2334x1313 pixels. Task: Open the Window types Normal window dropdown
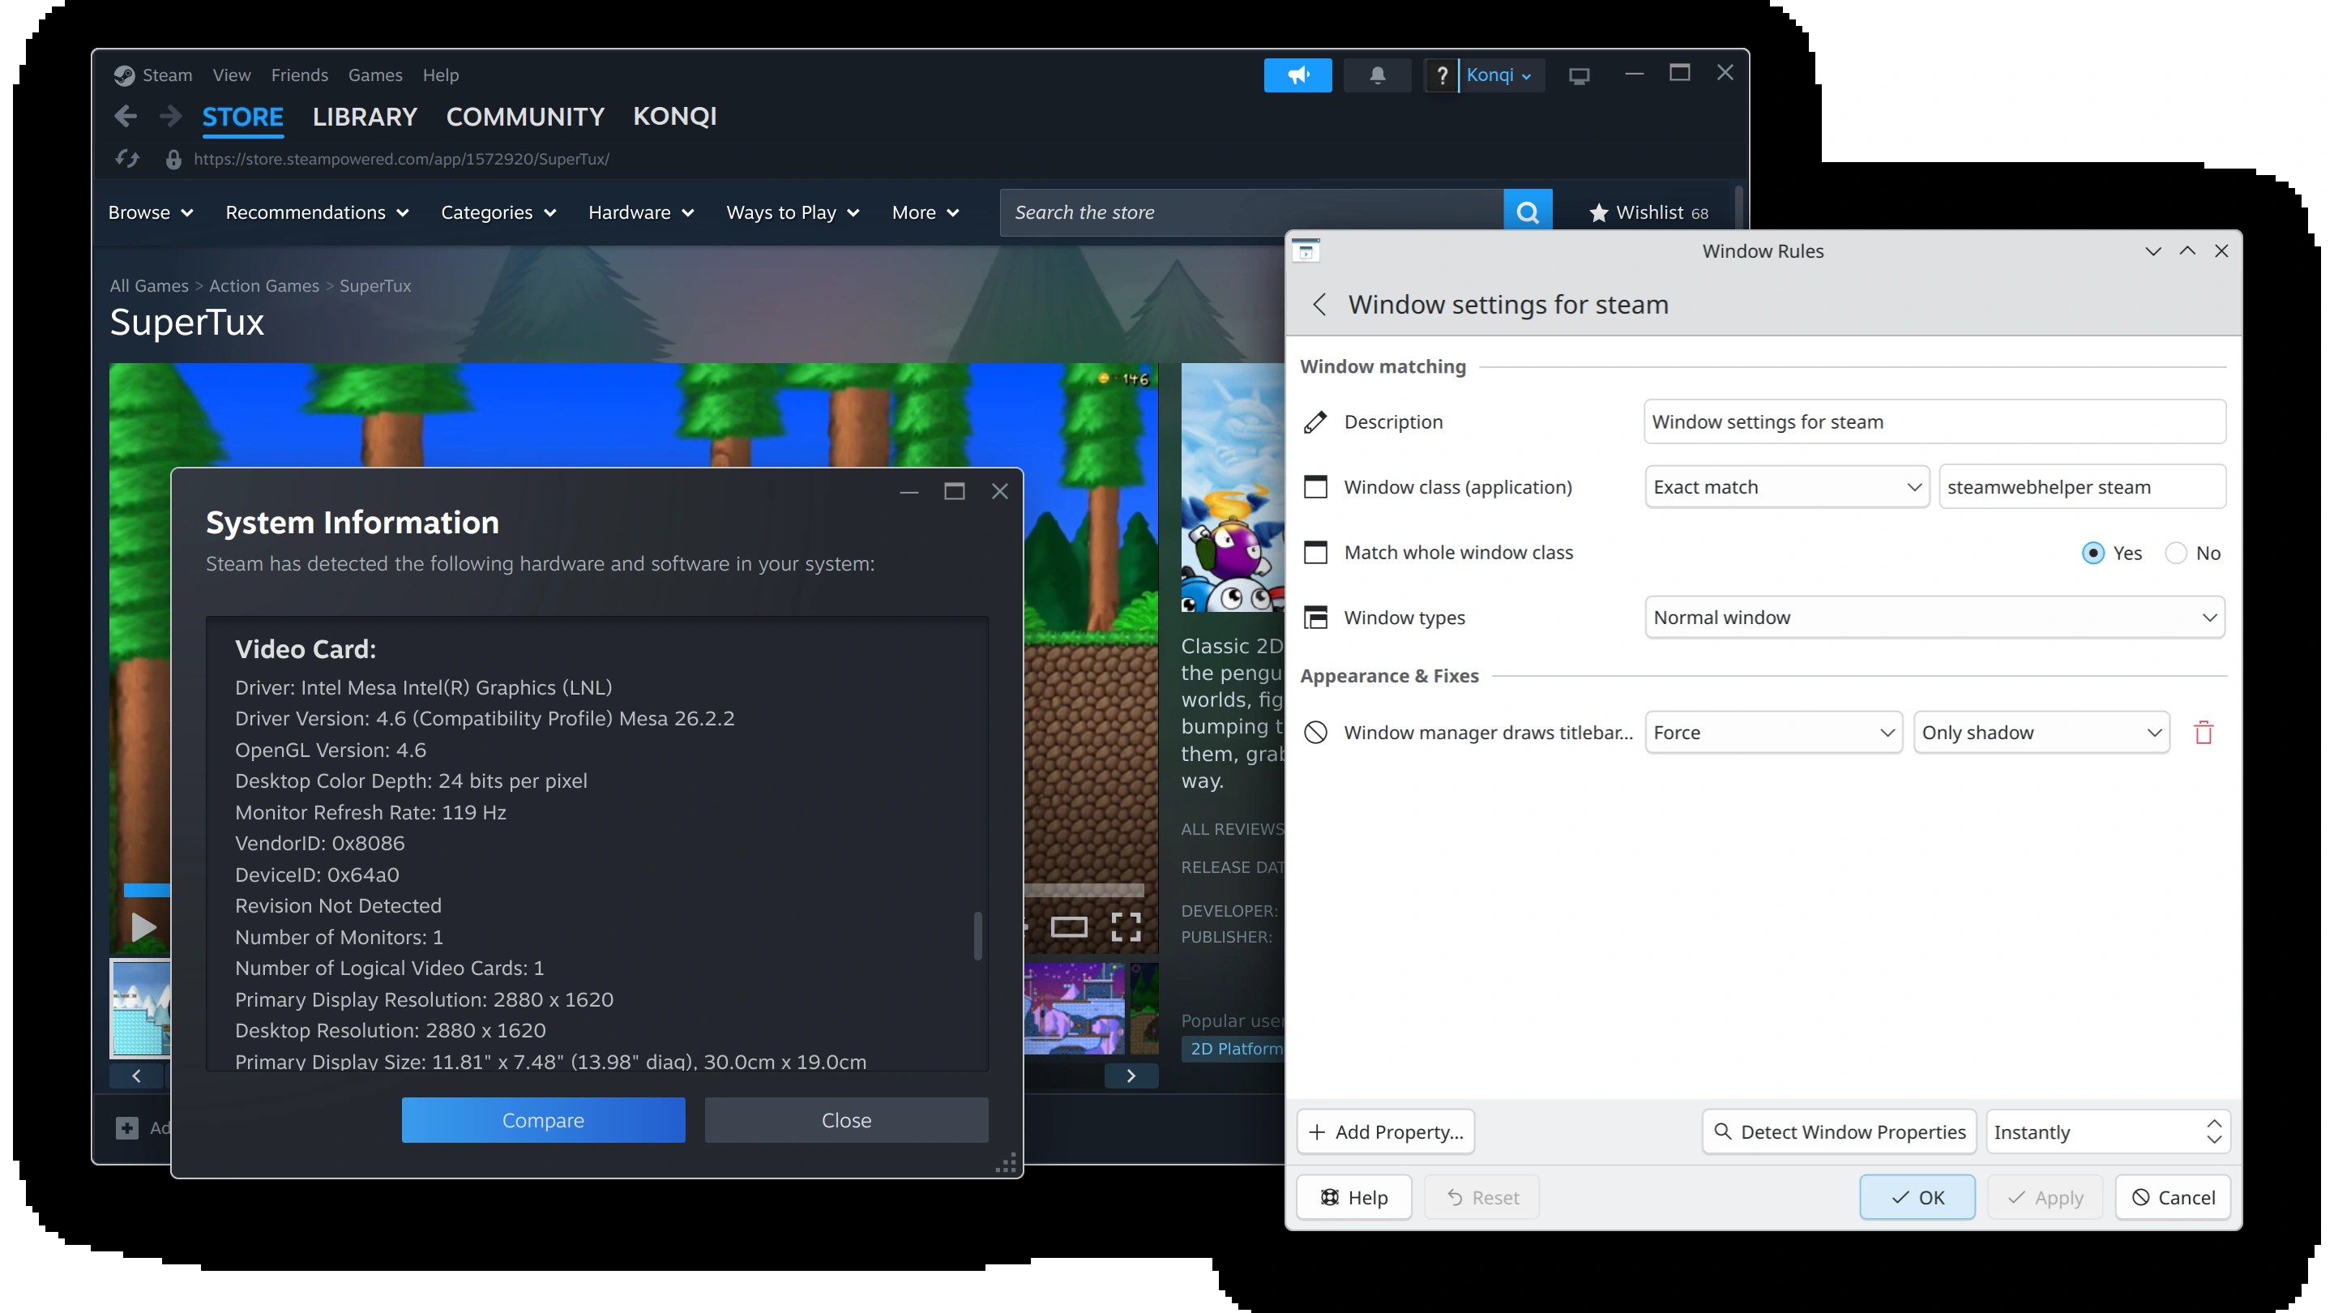pyautogui.click(x=1934, y=617)
